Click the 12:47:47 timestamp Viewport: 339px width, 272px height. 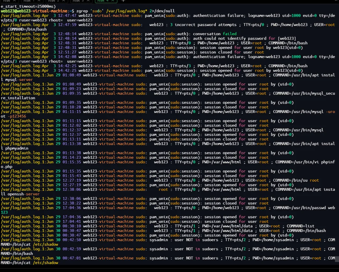coord(67,16)
